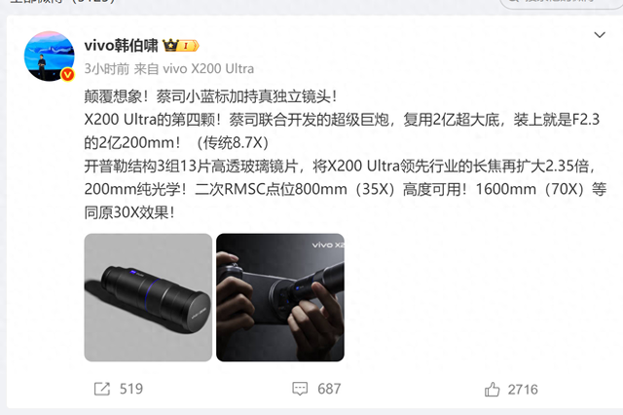Screen dimensions: 623x415
Task: Open the telephoto lens product photo
Action: [148, 297]
